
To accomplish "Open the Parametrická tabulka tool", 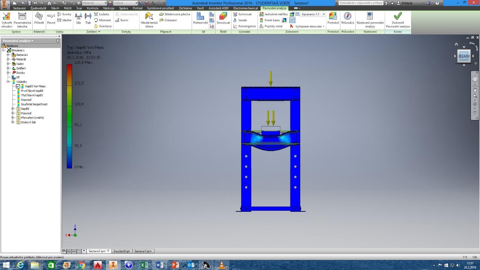I will click(x=22, y=20).
